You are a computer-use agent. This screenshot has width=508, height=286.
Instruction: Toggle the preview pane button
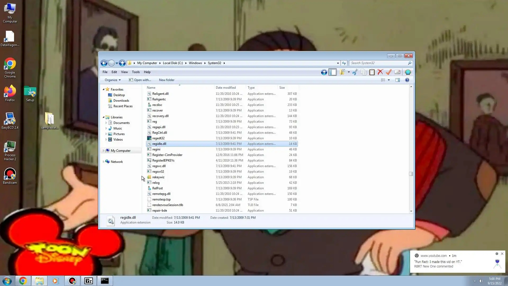click(x=397, y=80)
